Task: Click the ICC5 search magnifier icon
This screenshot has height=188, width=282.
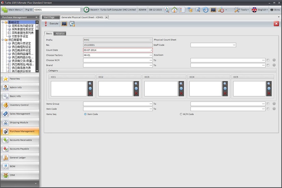Action: point(269,84)
